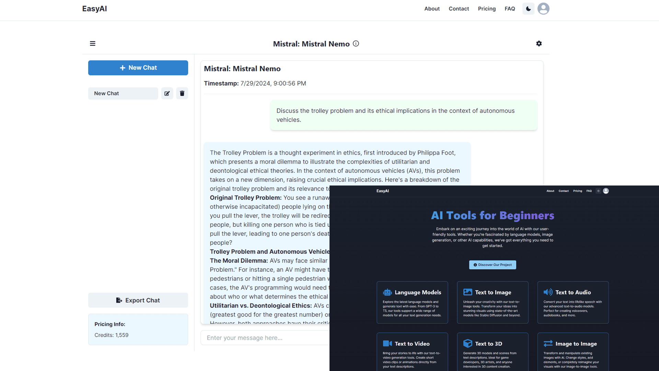Open the chat settings gear

pos(539,44)
